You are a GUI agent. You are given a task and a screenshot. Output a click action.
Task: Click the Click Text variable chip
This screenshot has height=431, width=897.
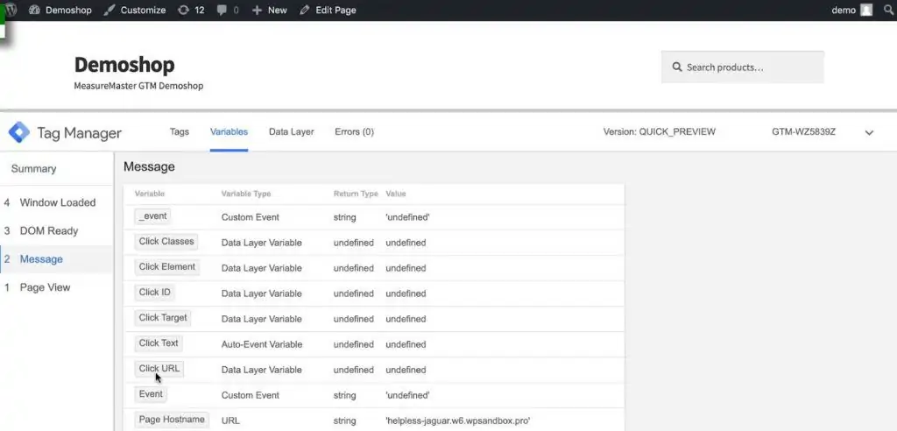[159, 343]
